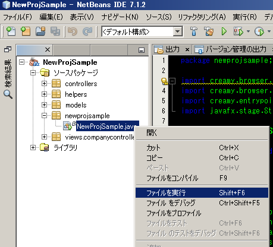Switch to the バージョン管理の出力 tab
This screenshot has height=247, width=273.
[x=233, y=49]
